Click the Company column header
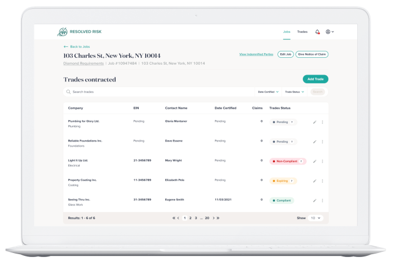Viewport: 393px width, 268px height. click(x=76, y=108)
